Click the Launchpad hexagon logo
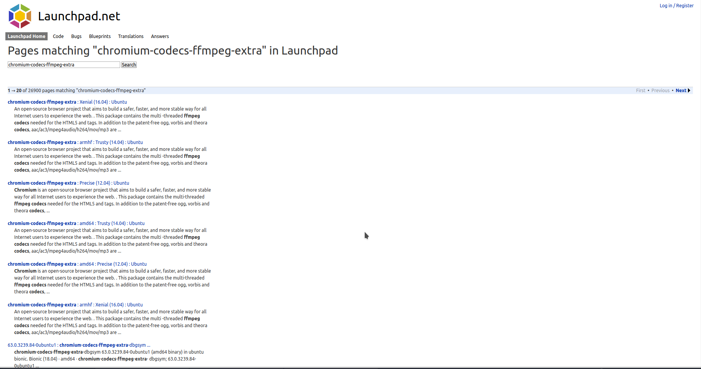Image resolution: width=701 pixels, height=369 pixels. (20, 16)
